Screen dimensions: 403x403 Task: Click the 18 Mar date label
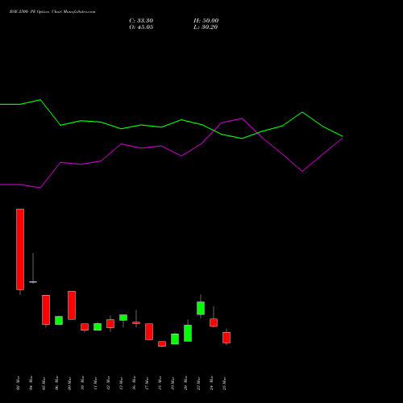coord(160,383)
